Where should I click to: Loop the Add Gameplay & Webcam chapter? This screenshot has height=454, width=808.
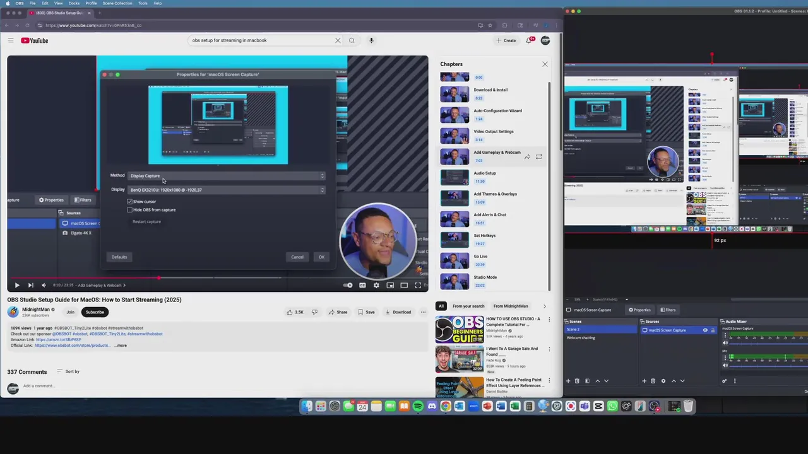pyautogui.click(x=539, y=156)
